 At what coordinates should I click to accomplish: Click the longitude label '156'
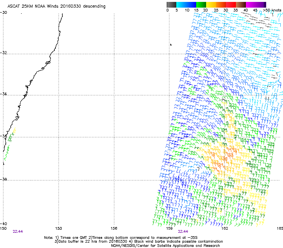(x=114, y=229)
